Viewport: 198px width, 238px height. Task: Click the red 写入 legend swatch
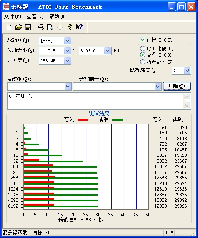pos(83,120)
